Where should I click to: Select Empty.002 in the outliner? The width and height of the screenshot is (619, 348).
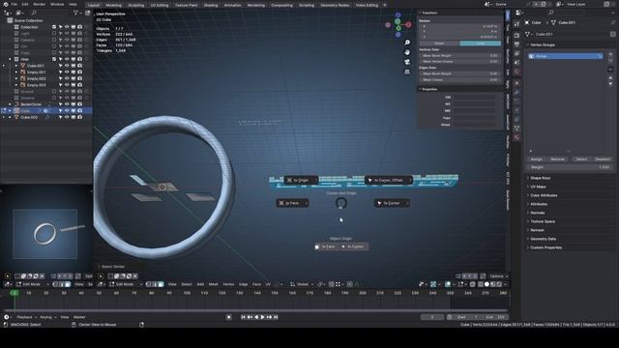pos(37,78)
